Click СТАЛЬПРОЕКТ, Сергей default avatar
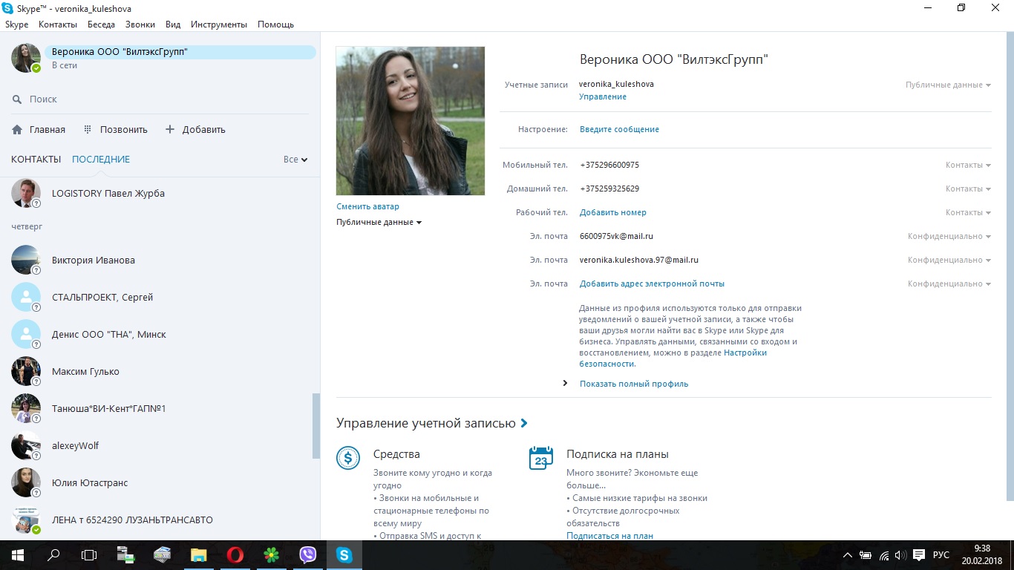The width and height of the screenshot is (1014, 570). (x=26, y=297)
